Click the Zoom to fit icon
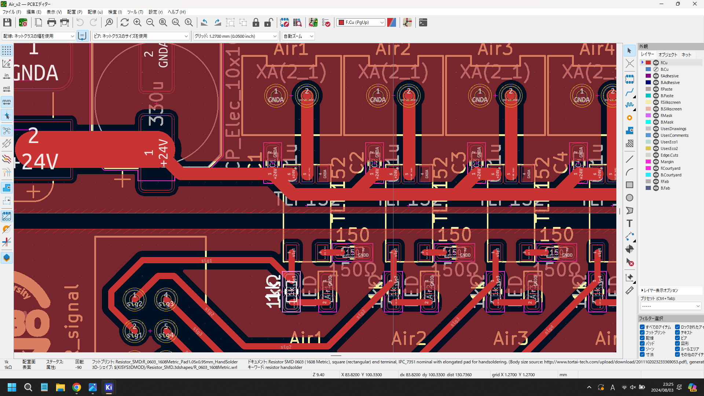The height and width of the screenshot is (396, 704). 163,23
